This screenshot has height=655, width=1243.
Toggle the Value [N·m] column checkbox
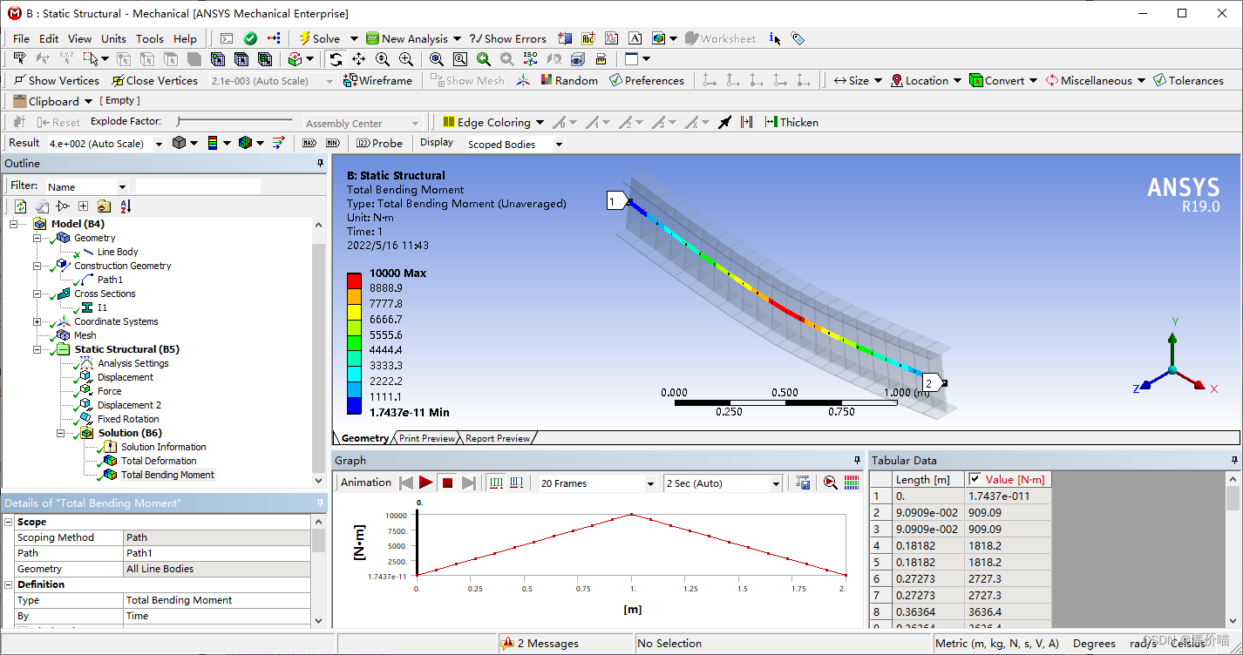tap(975, 479)
